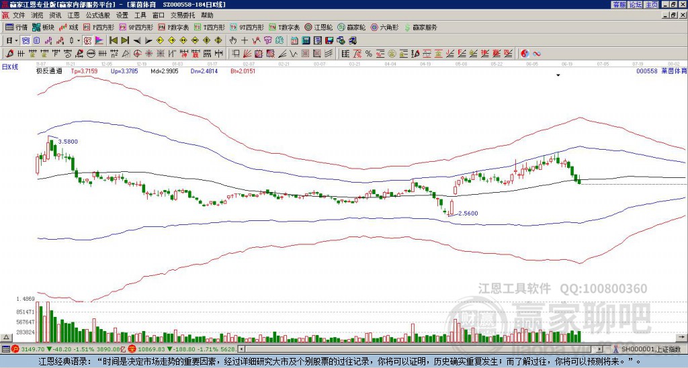This screenshot has height=368, width=688.
Task: Click the 论坛 forum button
Action: pos(636,4)
